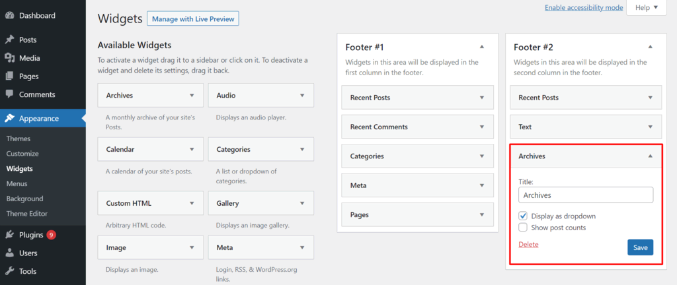
Task: Click the Posts pushpin icon
Action: coord(9,40)
